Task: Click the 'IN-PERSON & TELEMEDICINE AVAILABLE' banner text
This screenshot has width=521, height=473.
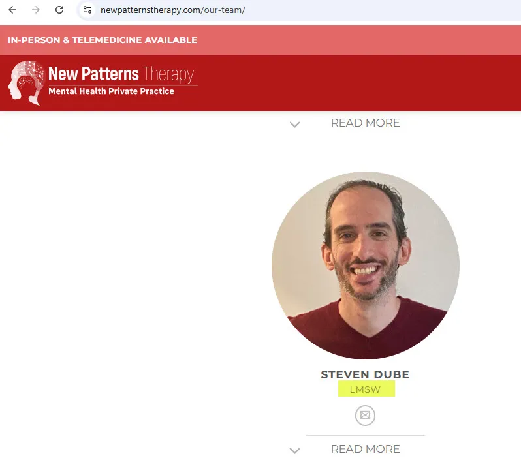Action: click(x=103, y=40)
